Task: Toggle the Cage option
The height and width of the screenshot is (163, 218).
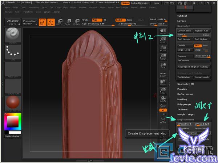Action: point(206,35)
